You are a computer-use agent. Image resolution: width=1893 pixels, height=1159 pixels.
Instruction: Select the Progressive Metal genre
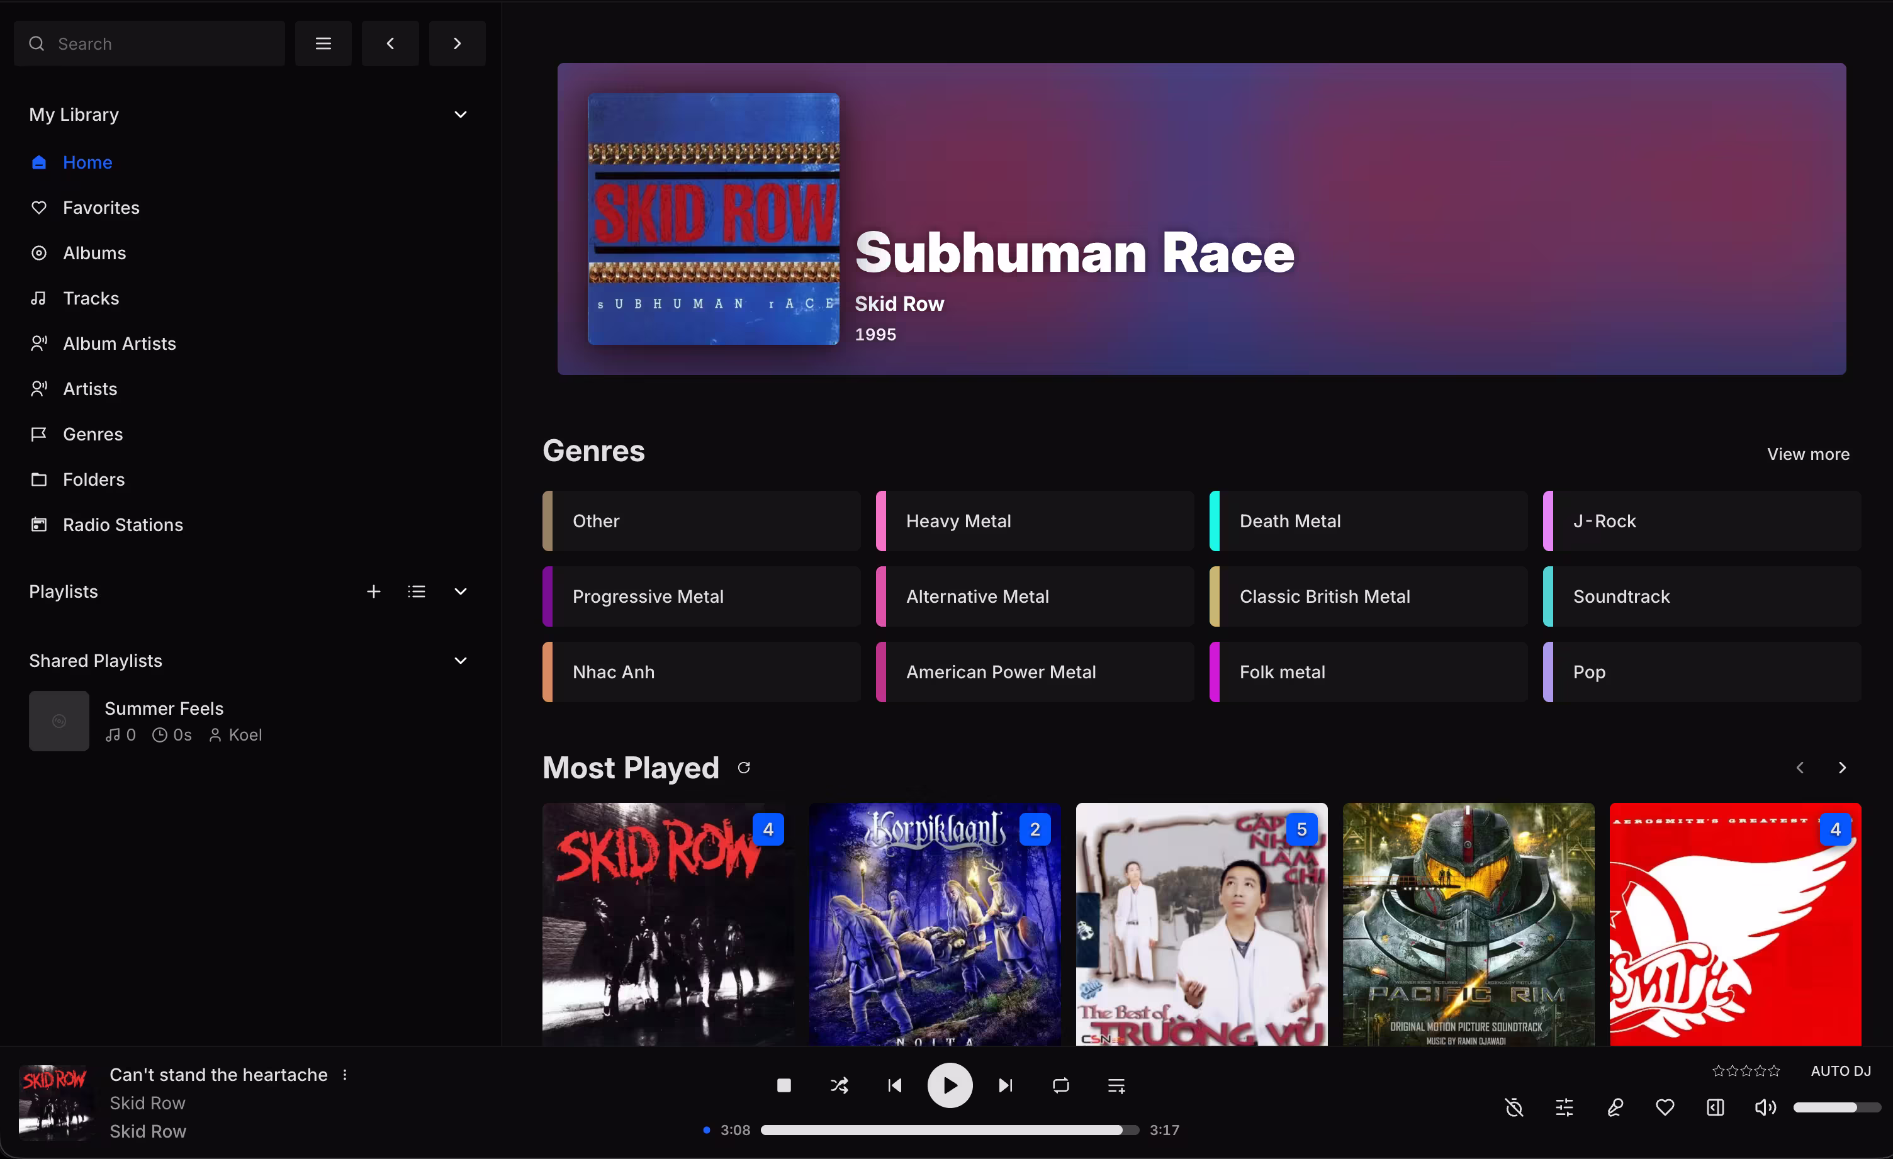point(700,596)
